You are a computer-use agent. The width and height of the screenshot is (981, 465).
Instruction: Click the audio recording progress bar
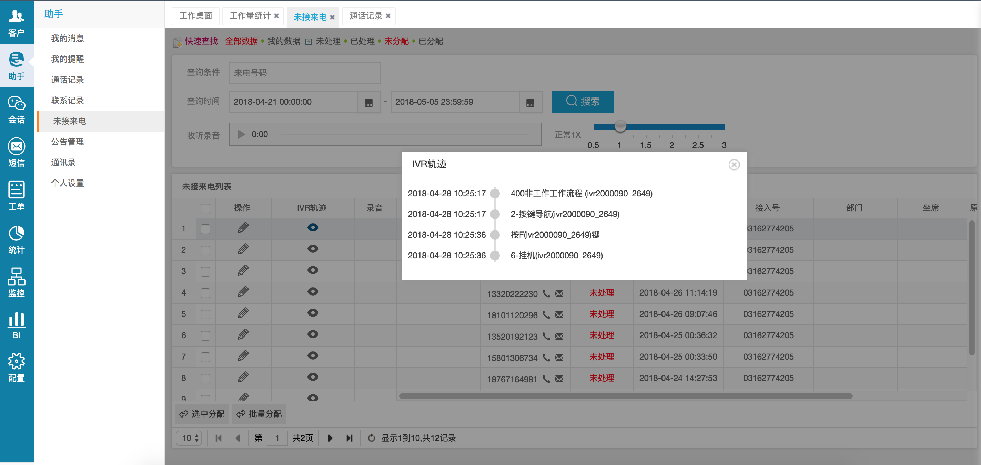(404, 134)
